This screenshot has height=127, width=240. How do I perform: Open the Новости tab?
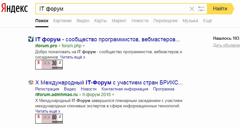(x=140, y=21)
